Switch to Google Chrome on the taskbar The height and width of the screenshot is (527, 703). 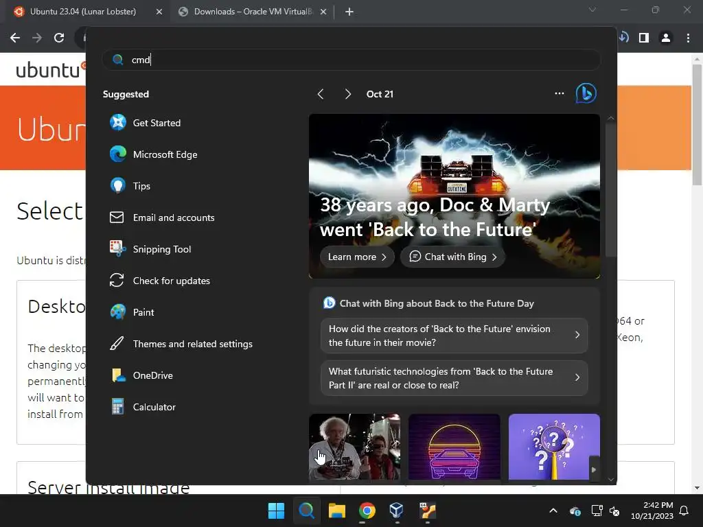[367, 511]
